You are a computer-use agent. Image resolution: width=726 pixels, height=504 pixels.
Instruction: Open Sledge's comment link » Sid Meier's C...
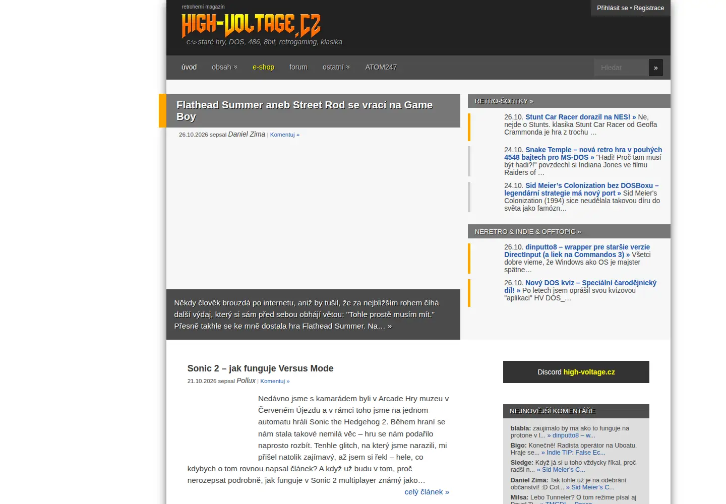[x=561, y=470]
